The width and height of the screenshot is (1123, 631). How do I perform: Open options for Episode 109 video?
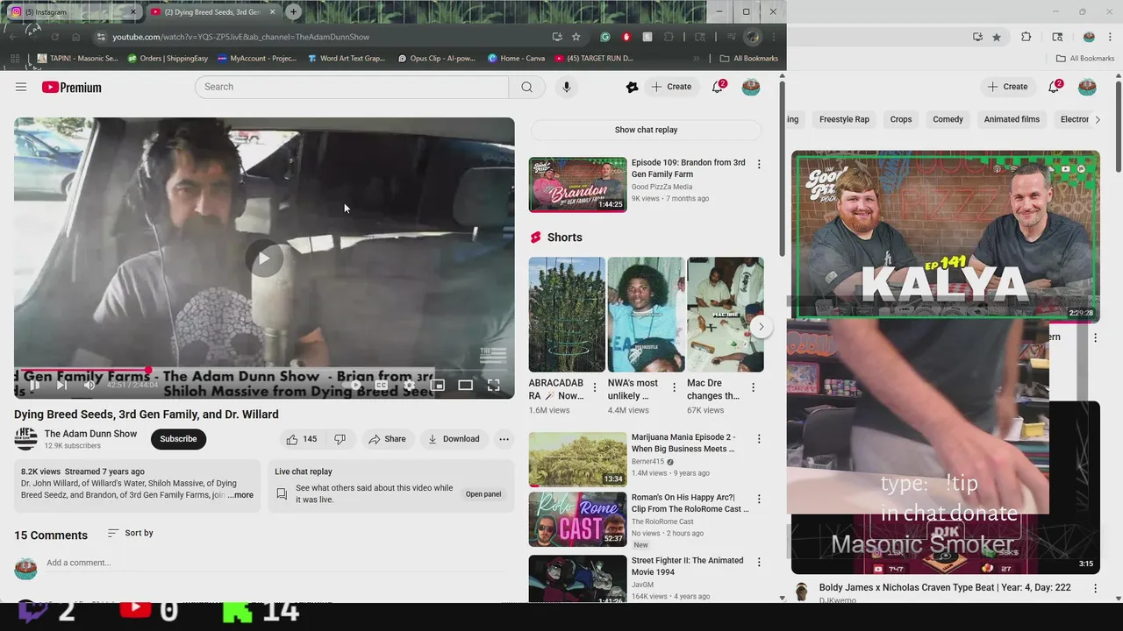[x=759, y=165]
